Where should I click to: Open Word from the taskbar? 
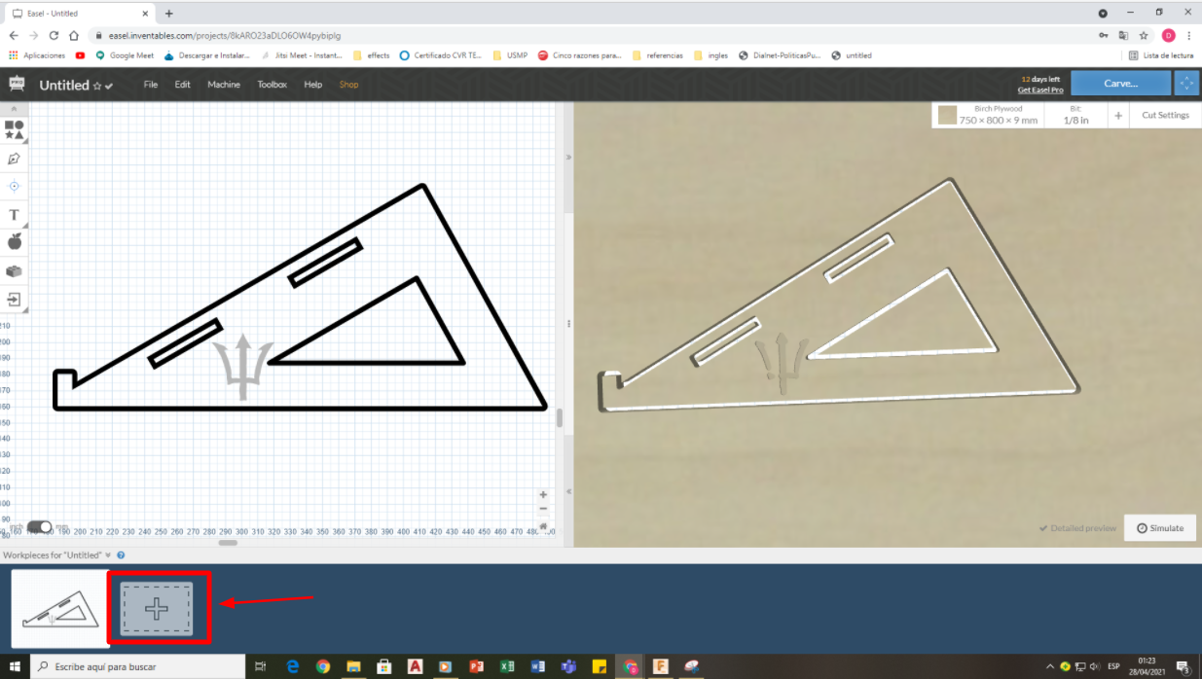click(538, 666)
